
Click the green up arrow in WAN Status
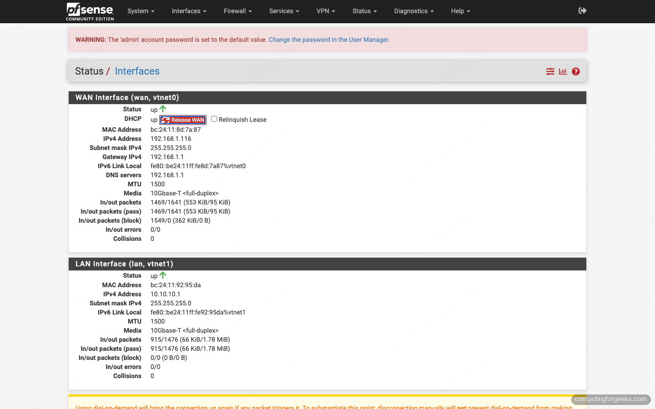pyautogui.click(x=163, y=109)
